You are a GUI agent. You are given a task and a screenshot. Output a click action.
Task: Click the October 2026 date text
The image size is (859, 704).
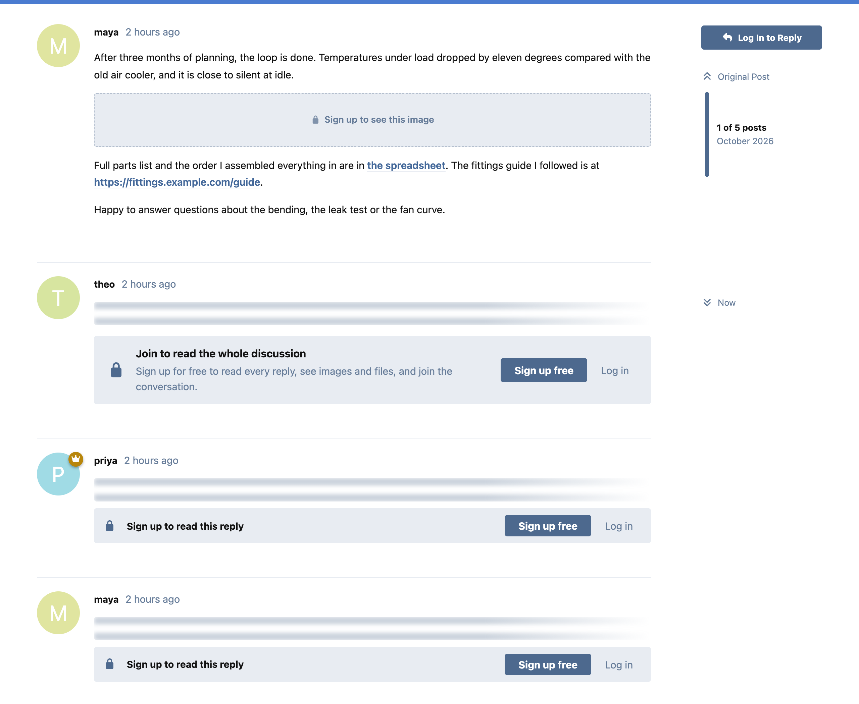pyautogui.click(x=745, y=141)
